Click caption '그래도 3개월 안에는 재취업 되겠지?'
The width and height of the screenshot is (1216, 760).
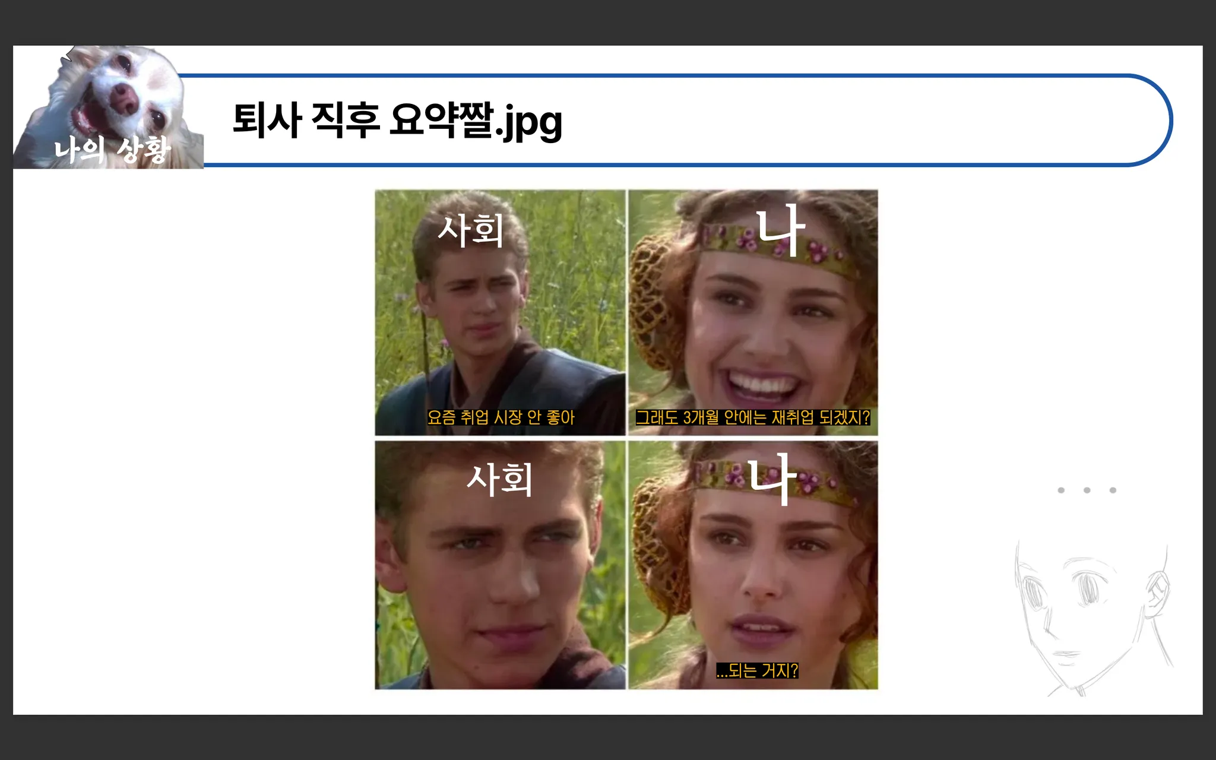pos(753,417)
